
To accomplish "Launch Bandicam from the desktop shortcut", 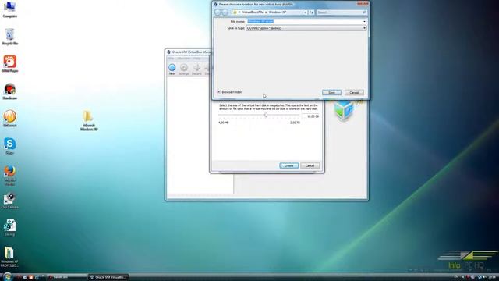I will point(10,91).
